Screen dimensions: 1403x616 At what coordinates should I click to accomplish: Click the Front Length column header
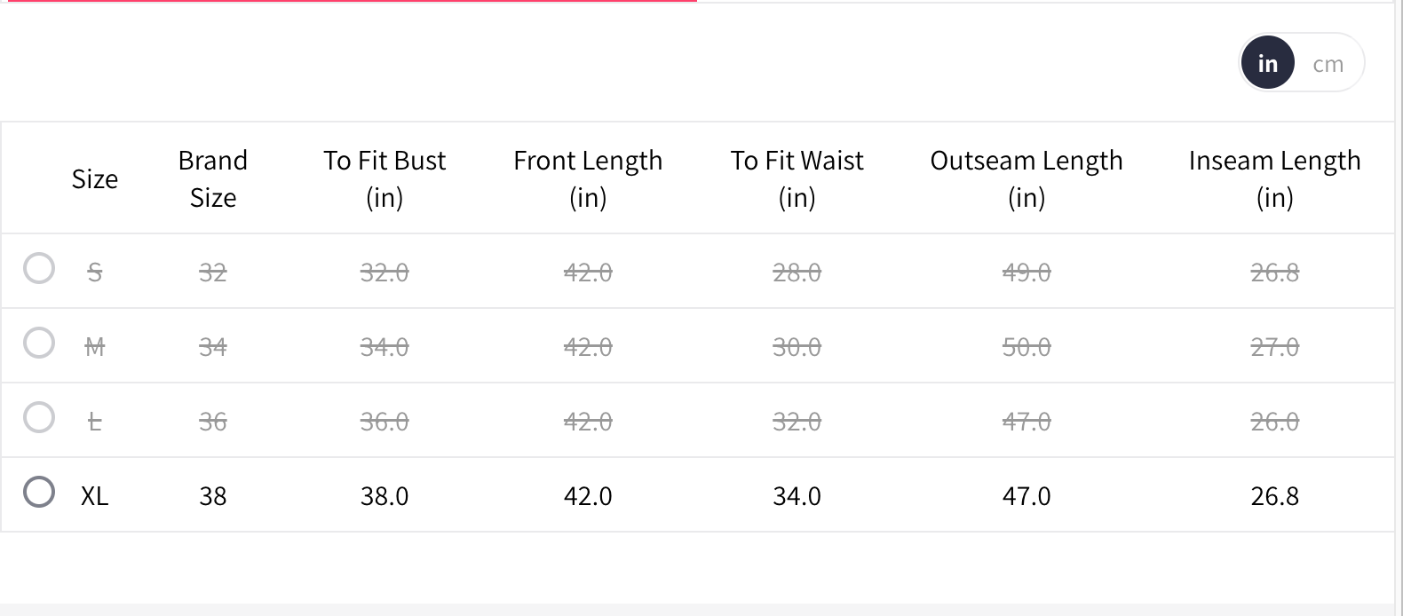coord(588,178)
